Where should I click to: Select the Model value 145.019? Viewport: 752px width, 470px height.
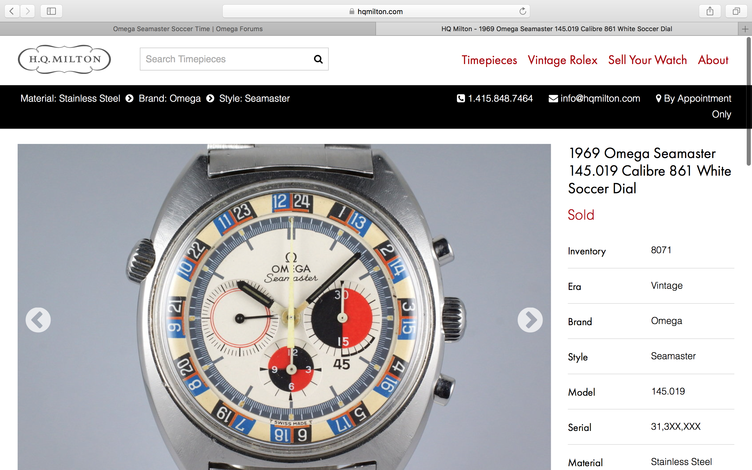pos(668,391)
